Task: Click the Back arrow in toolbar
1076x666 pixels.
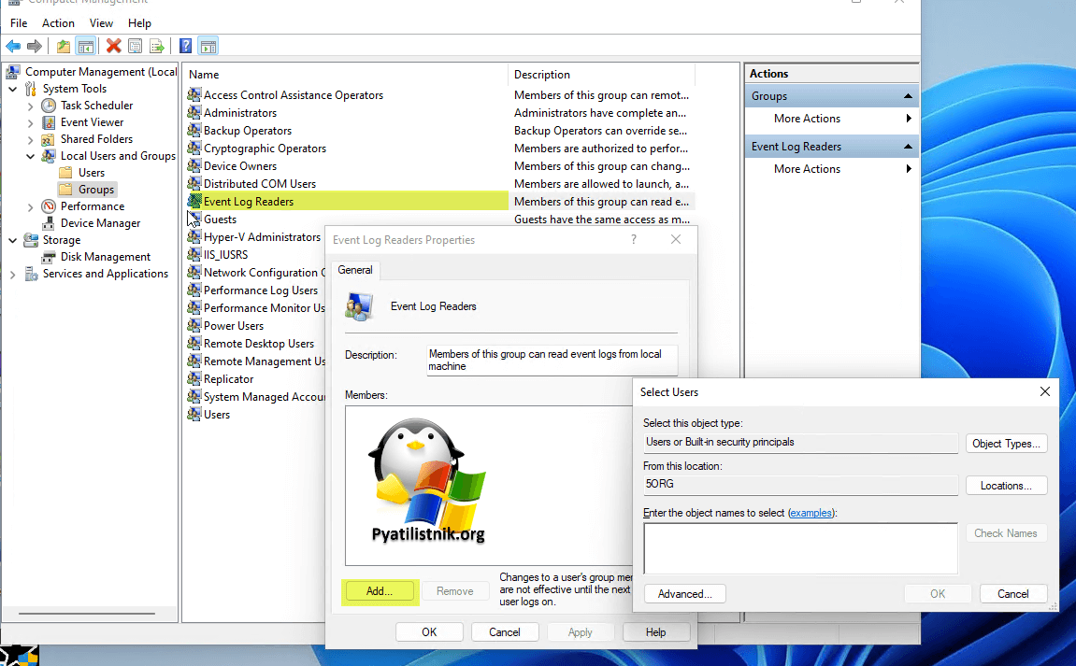Action: [x=13, y=46]
